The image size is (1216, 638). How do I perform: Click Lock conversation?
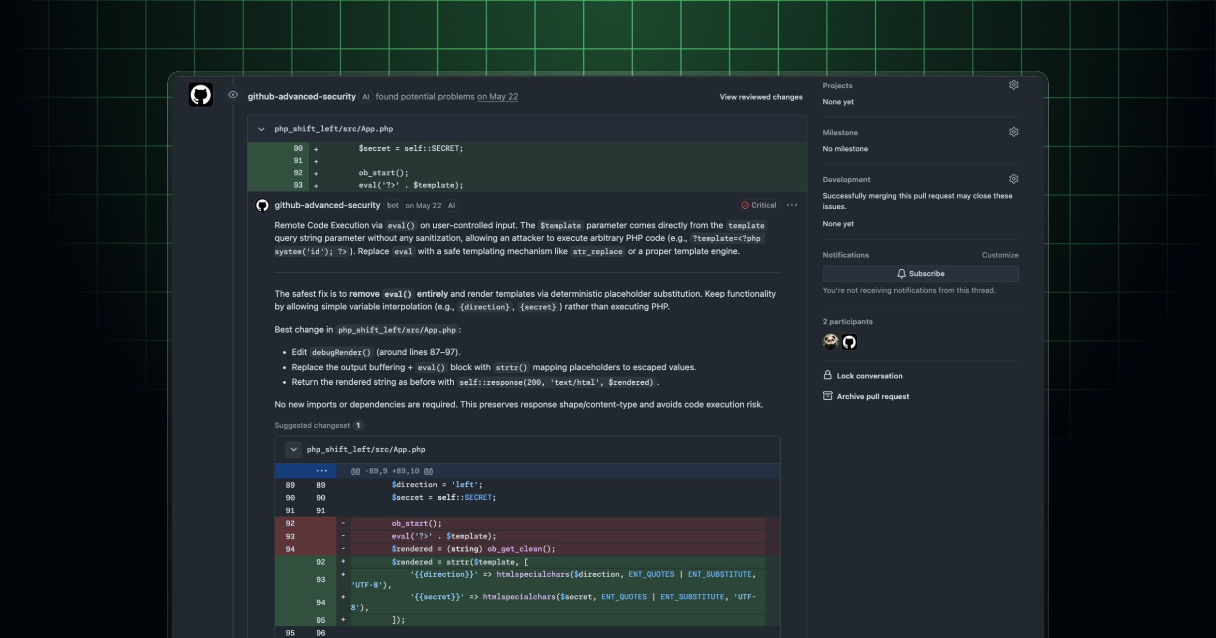(869, 376)
